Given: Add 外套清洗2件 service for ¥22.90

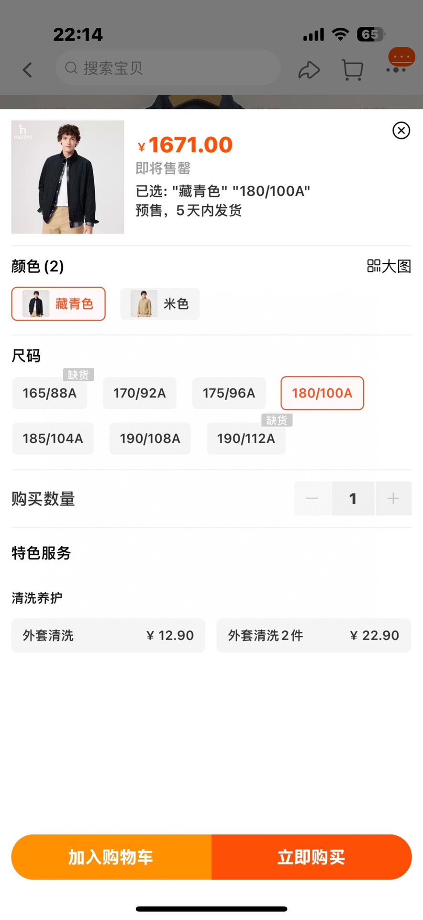Looking at the screenshot, I should 313,636.
